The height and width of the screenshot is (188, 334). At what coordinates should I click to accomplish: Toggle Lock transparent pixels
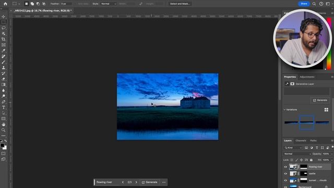point(292,160)
